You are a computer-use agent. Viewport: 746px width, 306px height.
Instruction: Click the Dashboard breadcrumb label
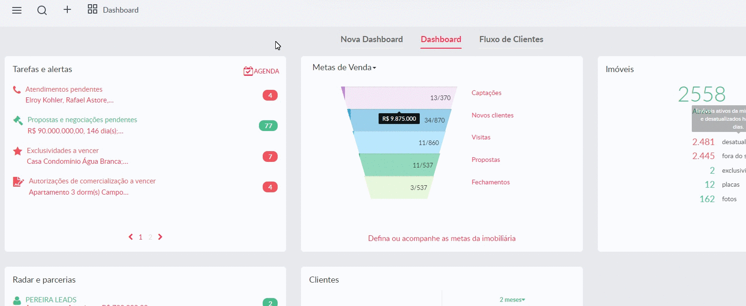coord(121,10)
